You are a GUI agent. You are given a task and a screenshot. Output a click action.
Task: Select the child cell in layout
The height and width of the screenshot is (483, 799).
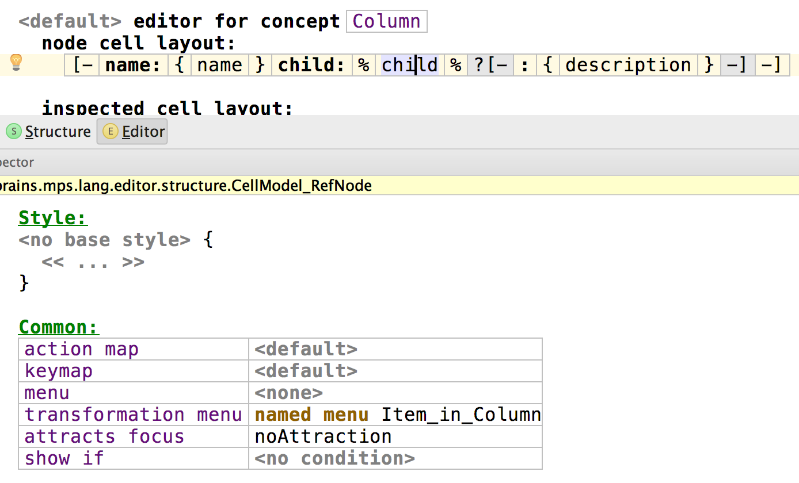409,65
